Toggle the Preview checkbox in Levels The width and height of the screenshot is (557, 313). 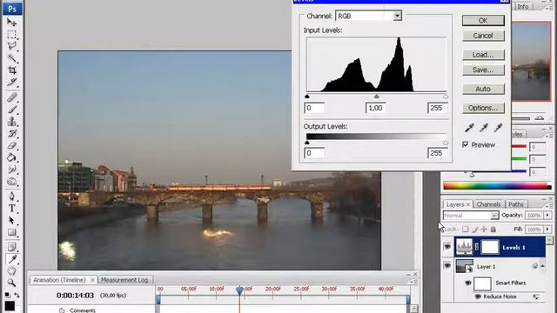pos(466,144)
